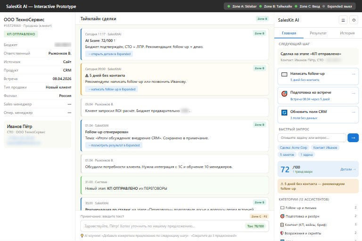Expand Подготовка и ресёрч category
362x241 pixels.
318,217
